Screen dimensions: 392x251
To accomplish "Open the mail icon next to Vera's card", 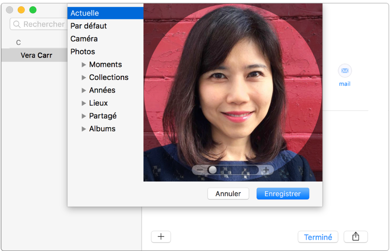I will (344, 70).
